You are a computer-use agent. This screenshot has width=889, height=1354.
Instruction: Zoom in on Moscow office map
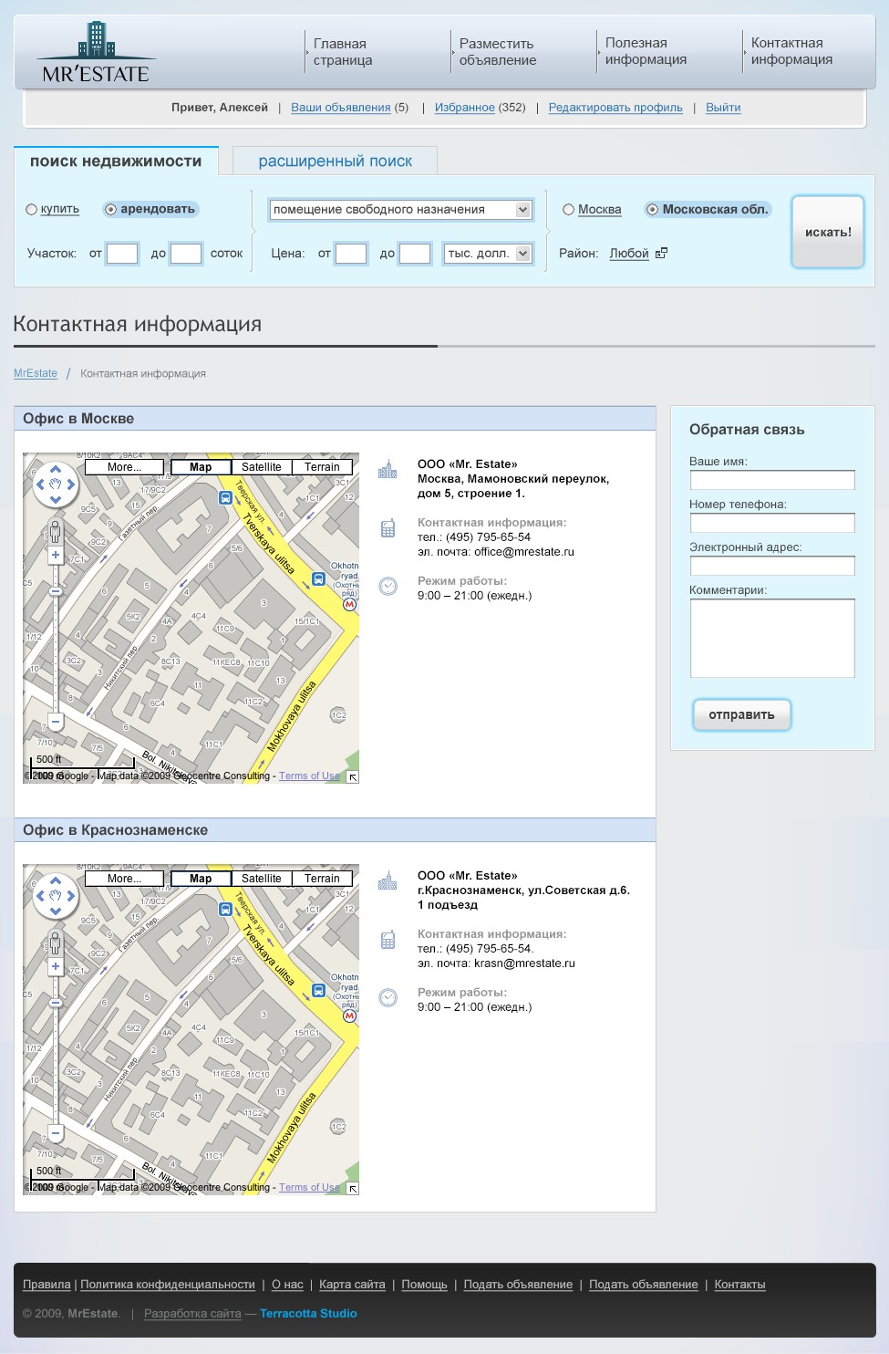click(55, 555)
